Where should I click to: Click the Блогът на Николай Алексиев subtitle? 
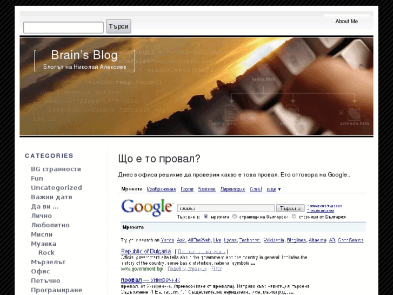coord(84,67)
